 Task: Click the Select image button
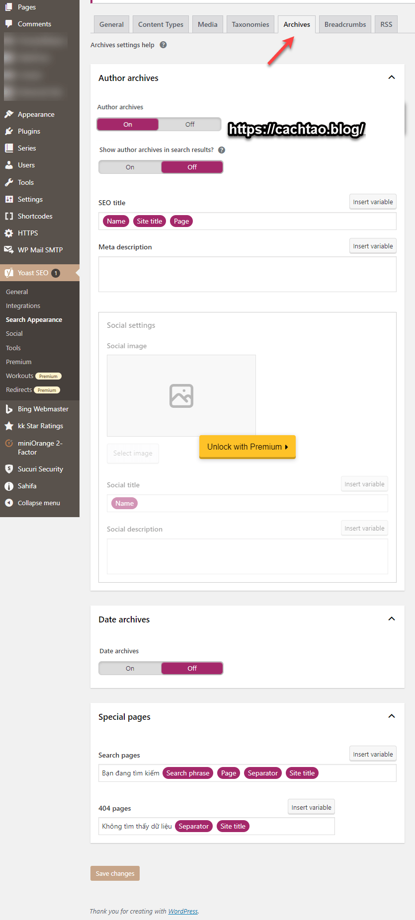point(133,453)
